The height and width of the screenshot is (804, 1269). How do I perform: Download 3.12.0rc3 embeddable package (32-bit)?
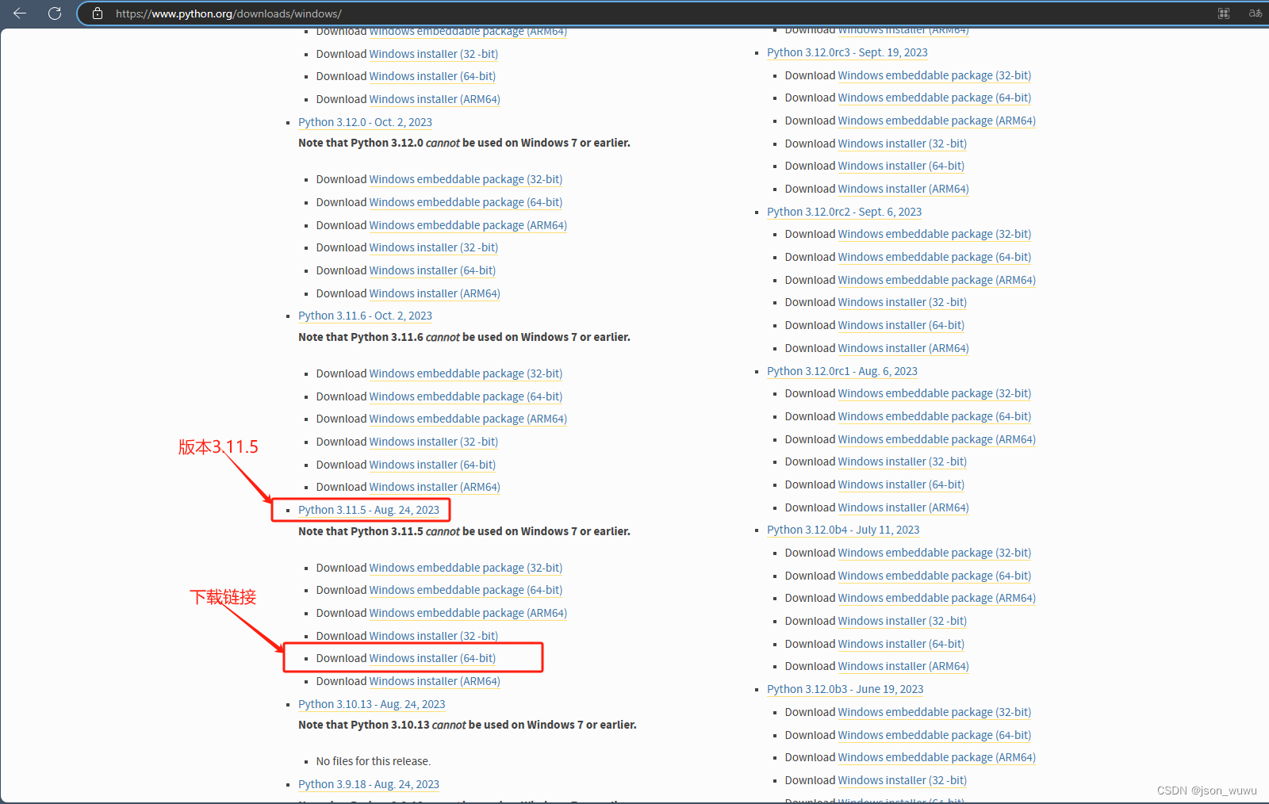tap(934, 75)
